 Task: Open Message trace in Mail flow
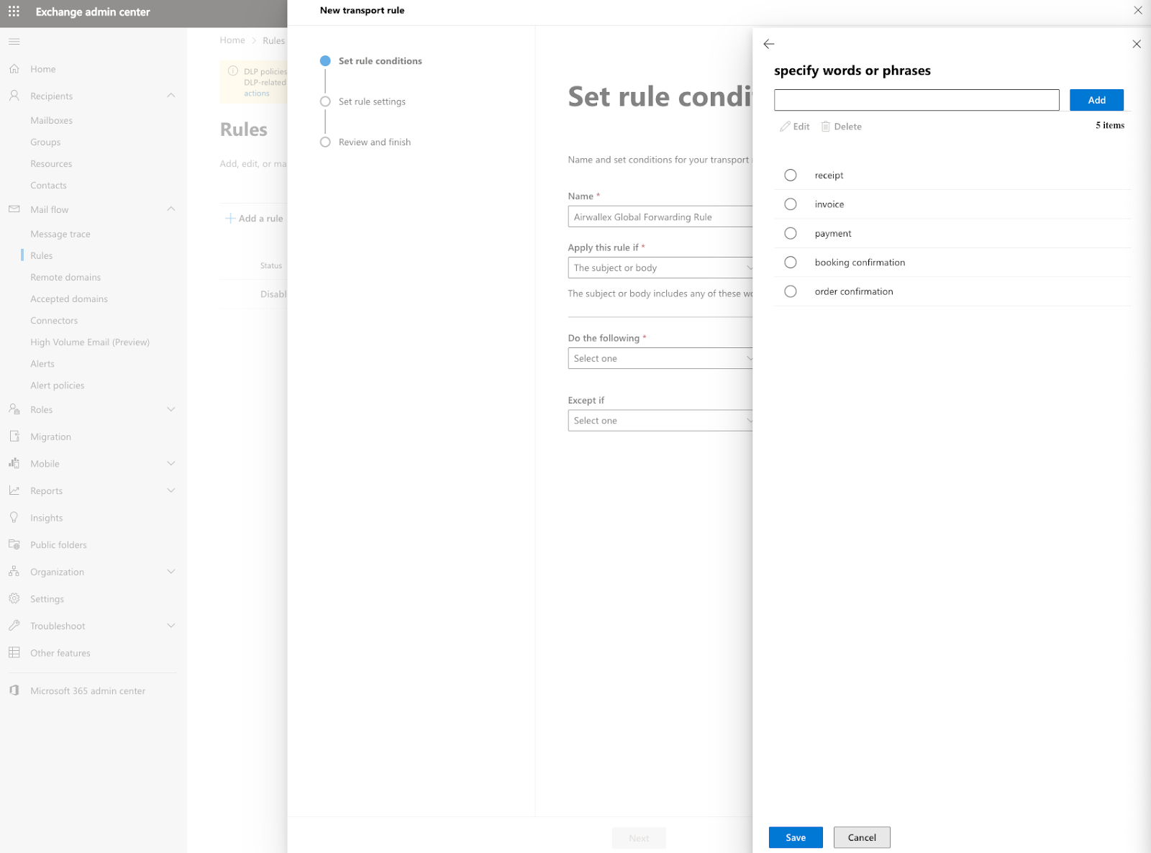[60, 234]
